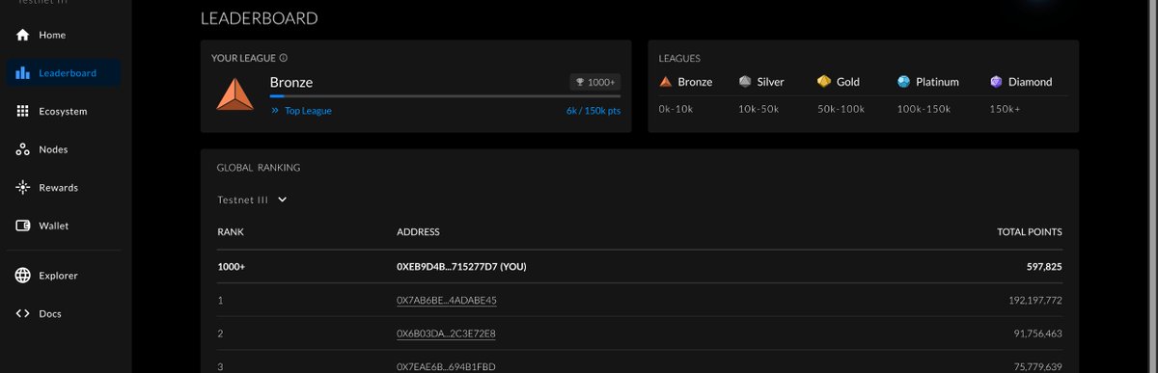The image size is (1158, 373).
Task: Click the Leaderboard bar-chart icon
Action: click(23, 73)
